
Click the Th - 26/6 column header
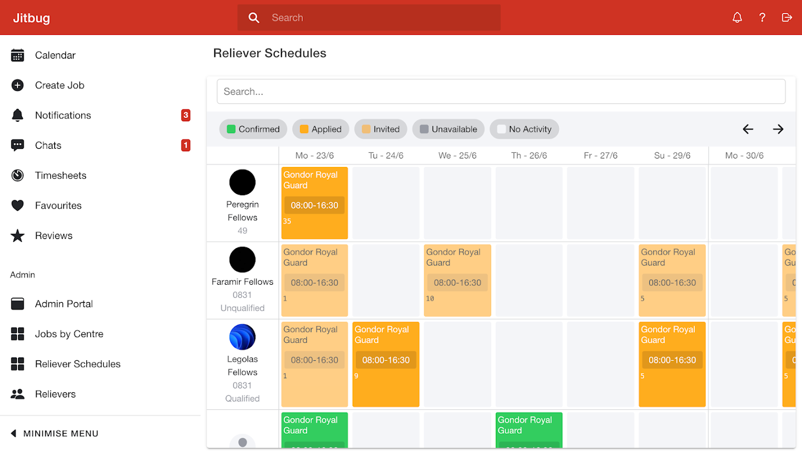(529, 156)
